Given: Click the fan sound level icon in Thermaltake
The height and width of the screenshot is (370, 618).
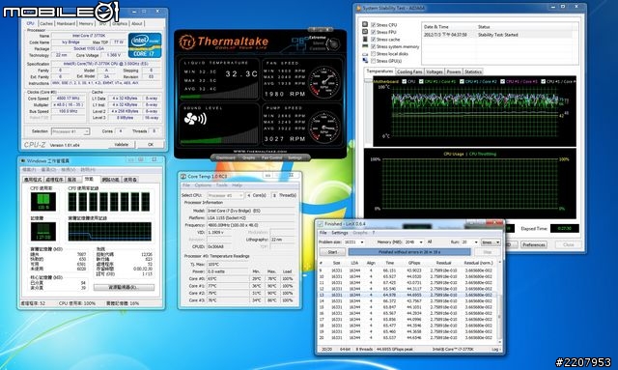Looking at the screenshot, I should point(195,119).
